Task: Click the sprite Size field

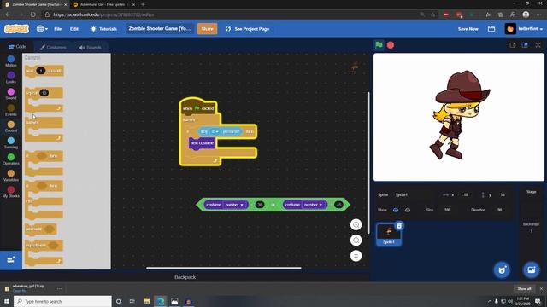Action: [x=448, y=210]
